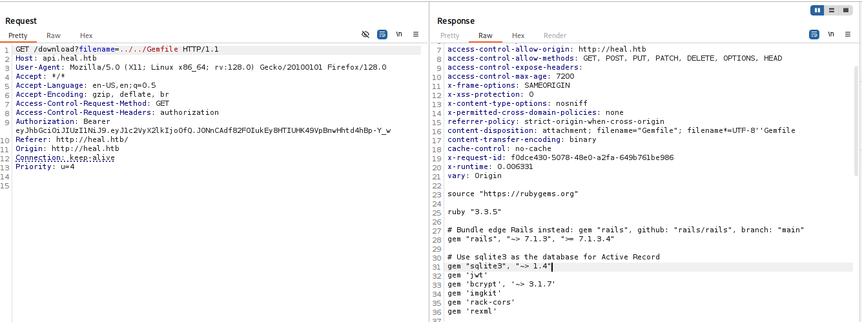Click the User-Agent header line

pos(201,67)
